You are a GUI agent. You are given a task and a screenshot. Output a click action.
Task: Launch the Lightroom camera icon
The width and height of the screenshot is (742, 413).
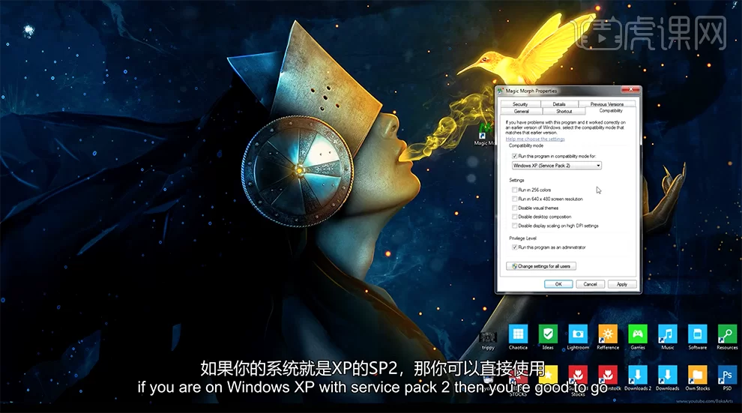pyautogui.click(x=578, y=334)
